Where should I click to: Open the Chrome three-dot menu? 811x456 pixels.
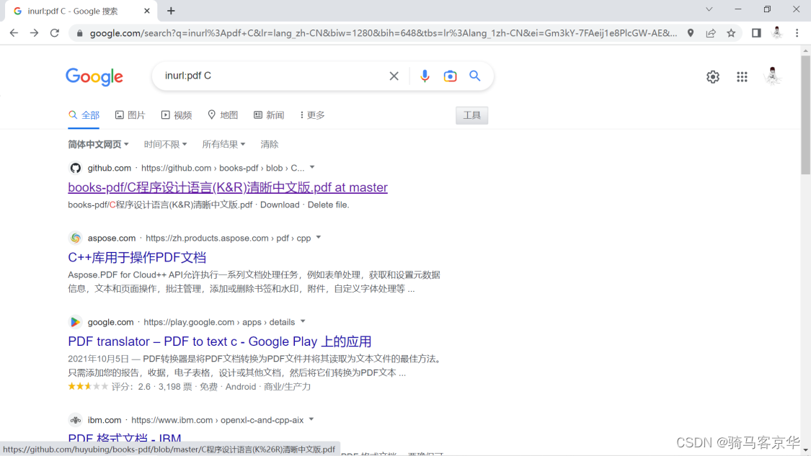[x=797, y=33]
